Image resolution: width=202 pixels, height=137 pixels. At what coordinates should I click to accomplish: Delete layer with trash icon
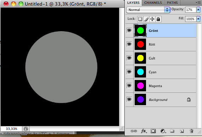[191, 131]
